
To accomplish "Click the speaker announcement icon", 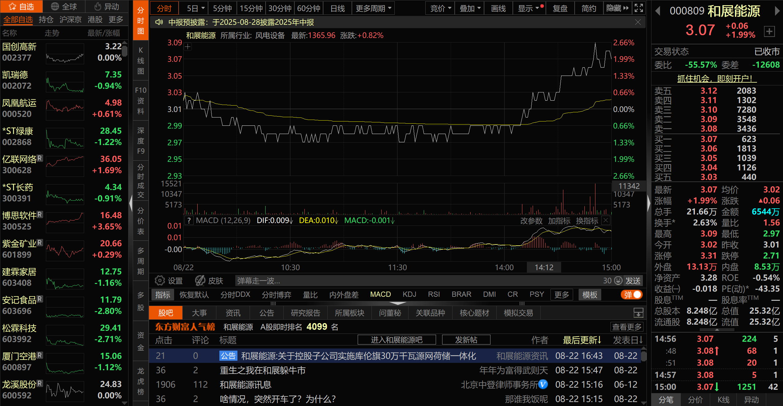I will [159, 22].
